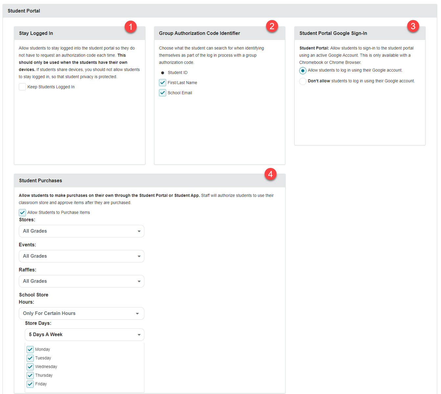Open the Raffles grade dropdown
This screenshot has height=394, width=441.
(x=81, y=281)
